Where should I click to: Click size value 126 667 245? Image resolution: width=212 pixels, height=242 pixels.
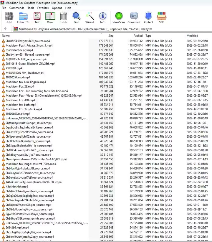coord(106,68)
